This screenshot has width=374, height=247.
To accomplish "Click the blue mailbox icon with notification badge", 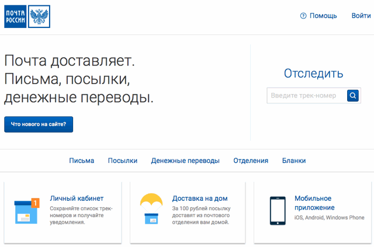I will [x=27, y=211].
